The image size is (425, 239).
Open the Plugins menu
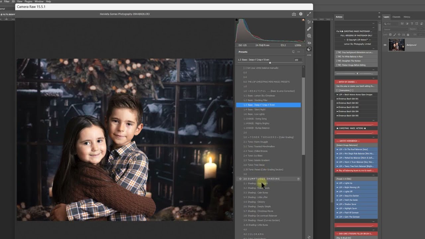28,1
